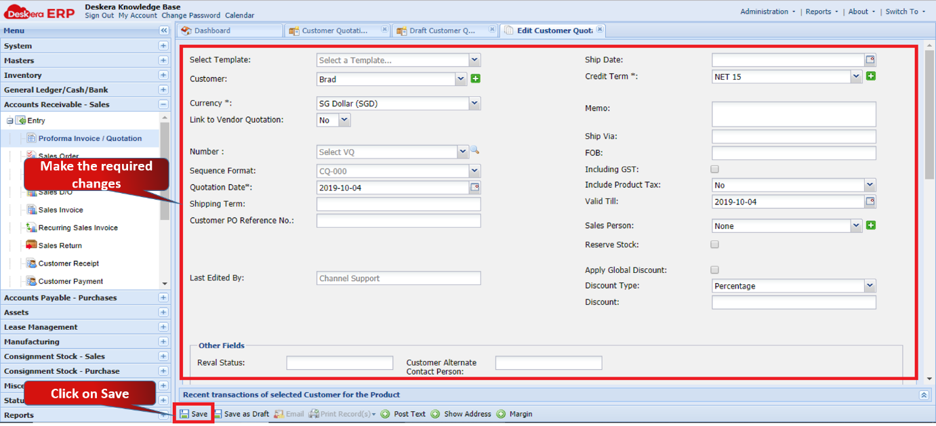Open Customer Receipt tree item

pos(68,263)
